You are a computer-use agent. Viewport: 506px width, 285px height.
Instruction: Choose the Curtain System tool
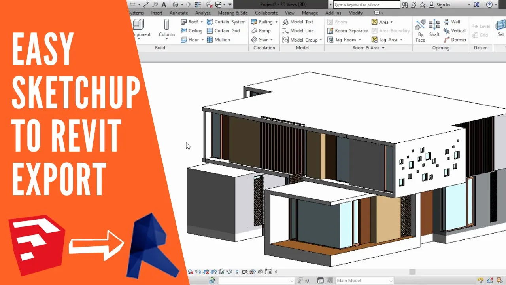click(x=226, y=22)
